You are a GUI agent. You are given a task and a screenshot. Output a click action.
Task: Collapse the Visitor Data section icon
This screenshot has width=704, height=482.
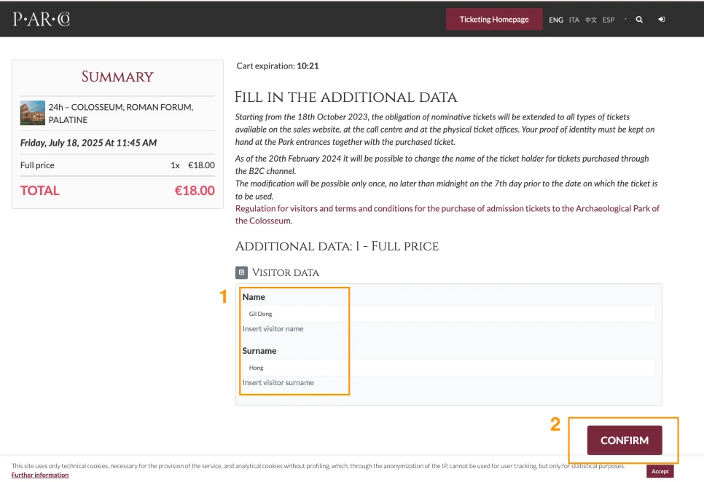(242, 272)
